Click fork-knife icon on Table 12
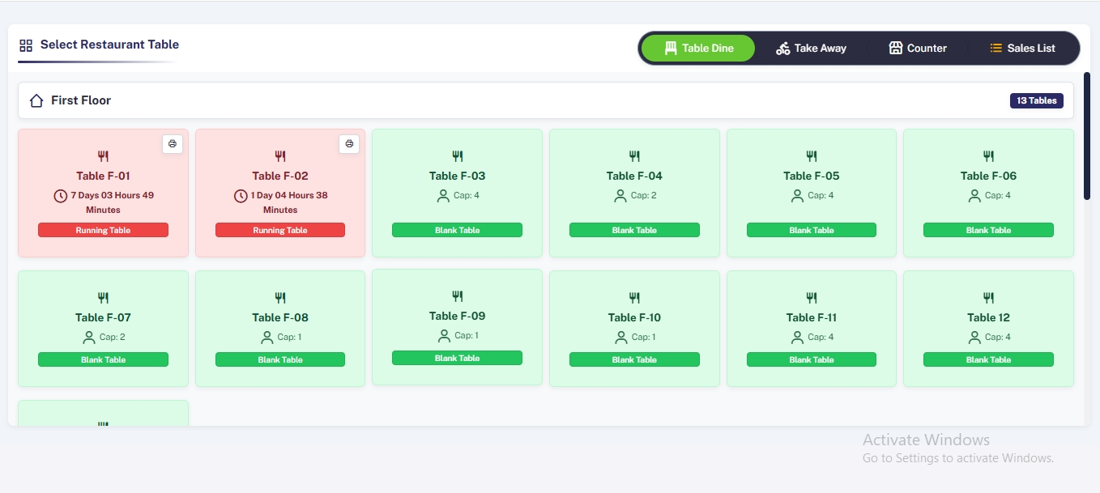 click(988, 298)
